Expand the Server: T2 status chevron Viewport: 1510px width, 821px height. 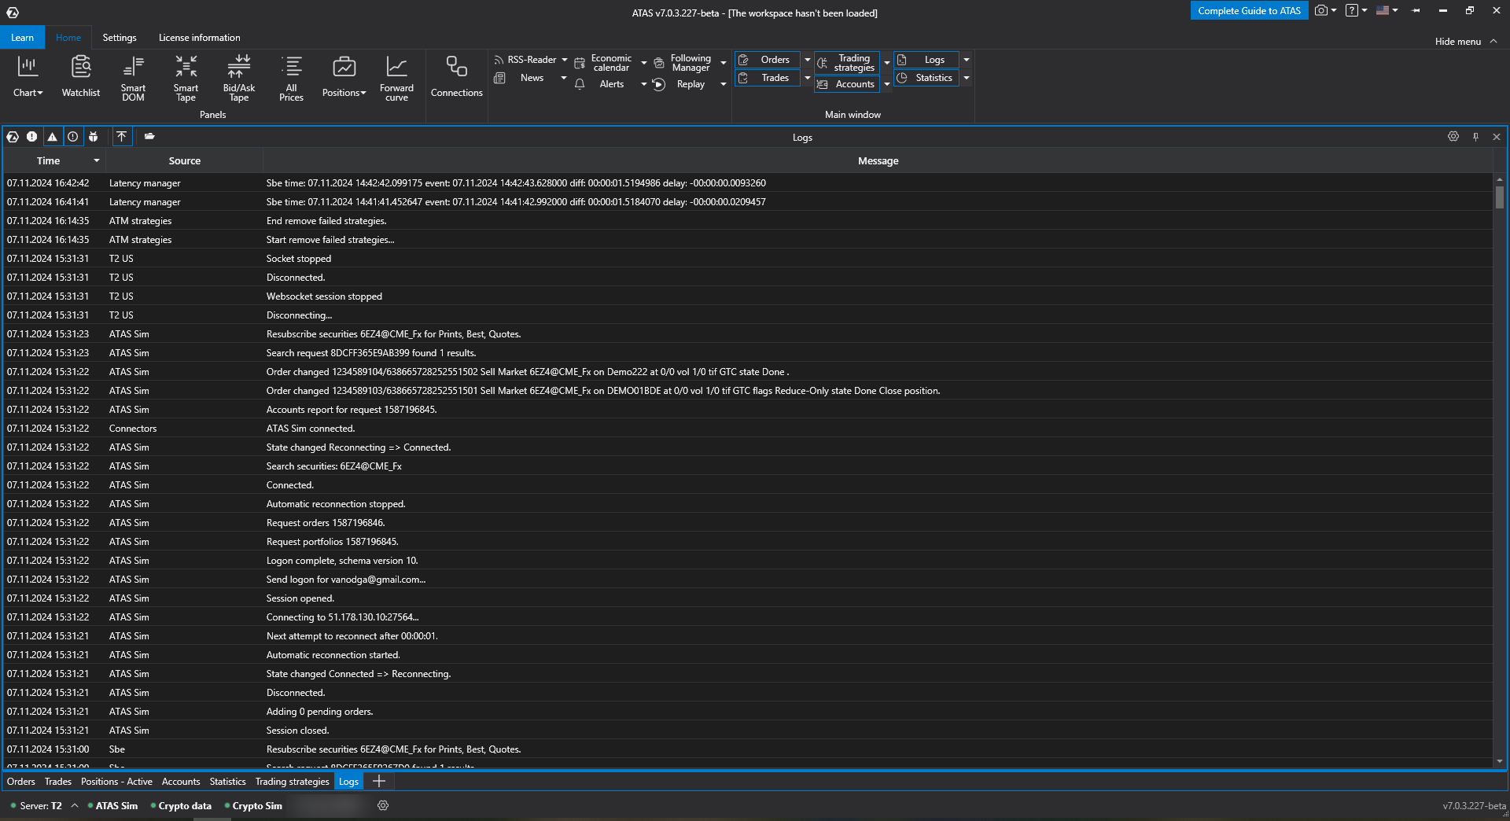(75, 805)
